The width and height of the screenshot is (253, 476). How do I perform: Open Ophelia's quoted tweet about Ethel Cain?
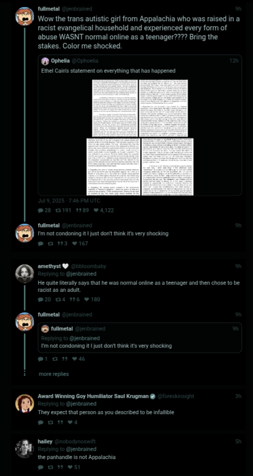click(140, 125)
